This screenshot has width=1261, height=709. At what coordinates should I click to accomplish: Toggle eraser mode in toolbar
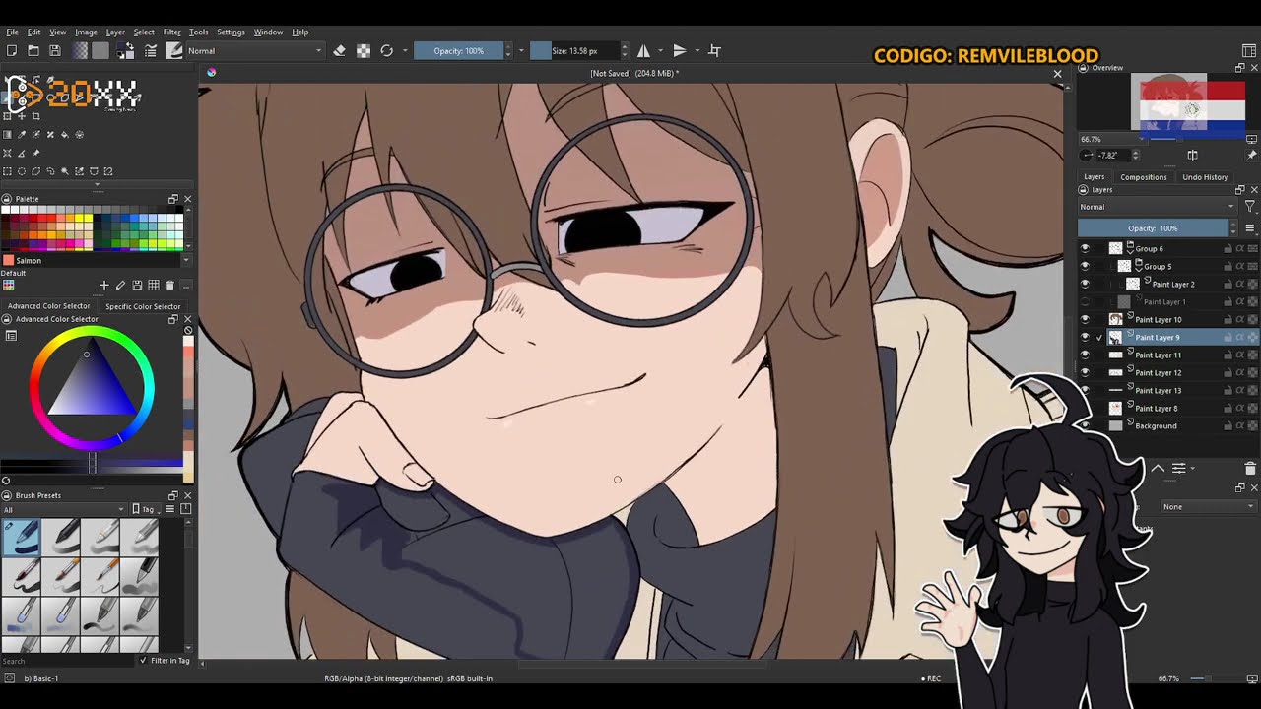tap(340, 51)
